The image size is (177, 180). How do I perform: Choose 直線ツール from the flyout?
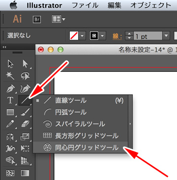tap(81, 100)
